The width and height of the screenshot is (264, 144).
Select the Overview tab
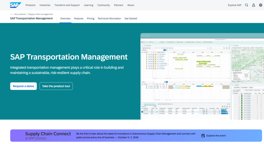pos(65,19)
